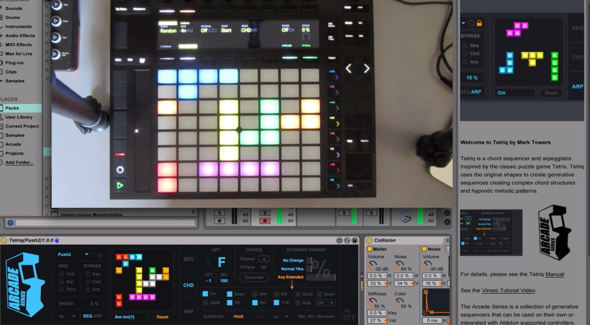Image resolution: width=590 pixels, height=325 pixels.
Task: Click the orange Reset button in Tetriq
Action: pos(162,317)
